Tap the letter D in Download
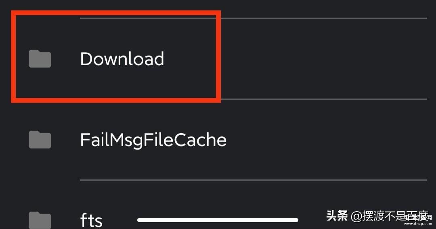436x229 pixels. coord(86,59)
